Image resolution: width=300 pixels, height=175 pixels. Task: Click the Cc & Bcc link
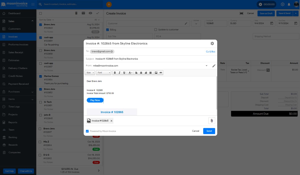pyautogui.click(x=210, y=51)
